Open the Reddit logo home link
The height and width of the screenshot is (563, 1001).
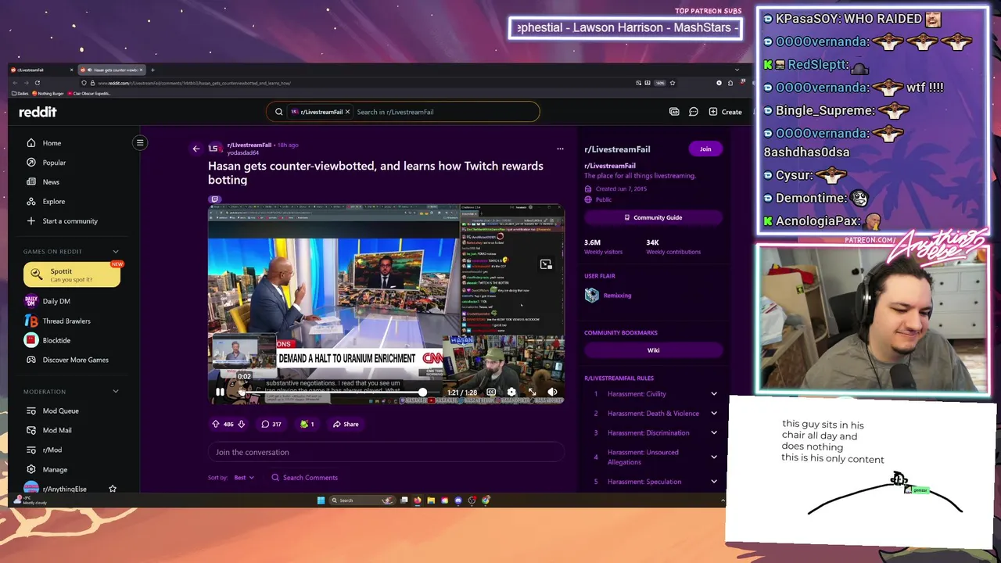pos(38,112)
